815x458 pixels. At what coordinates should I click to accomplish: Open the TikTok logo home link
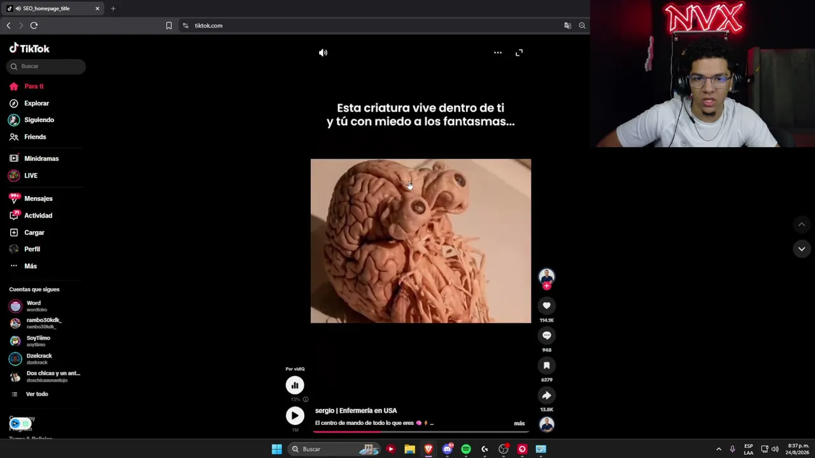tap(29, 48)
